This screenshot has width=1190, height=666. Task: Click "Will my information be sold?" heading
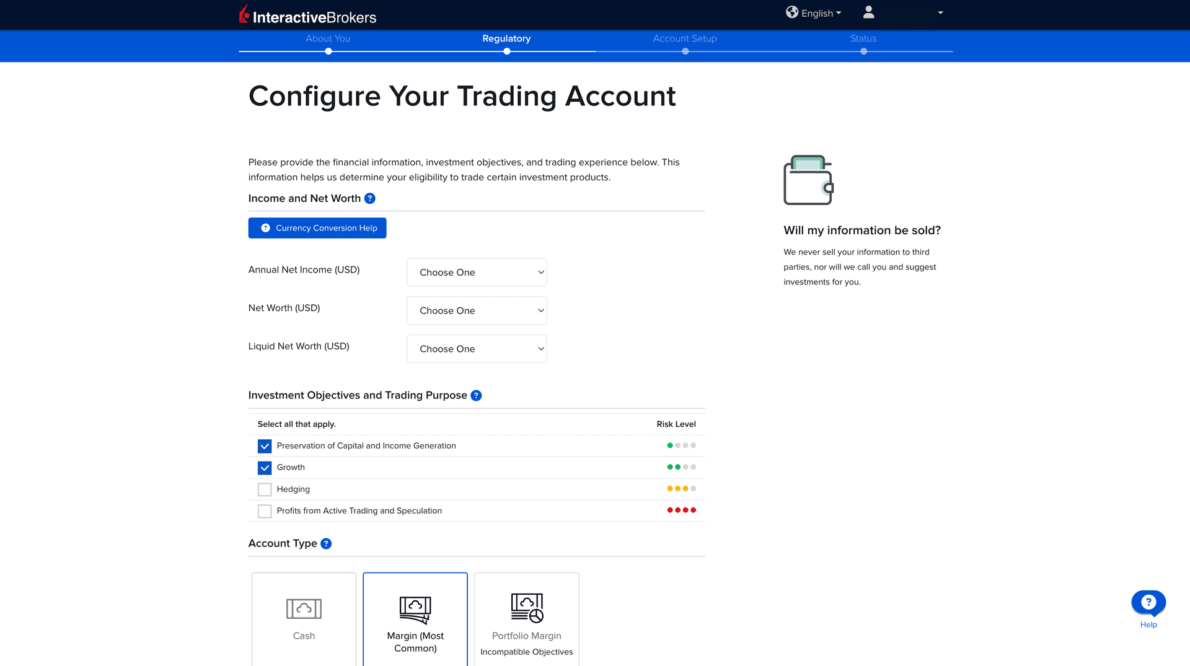tap(862, 230)
